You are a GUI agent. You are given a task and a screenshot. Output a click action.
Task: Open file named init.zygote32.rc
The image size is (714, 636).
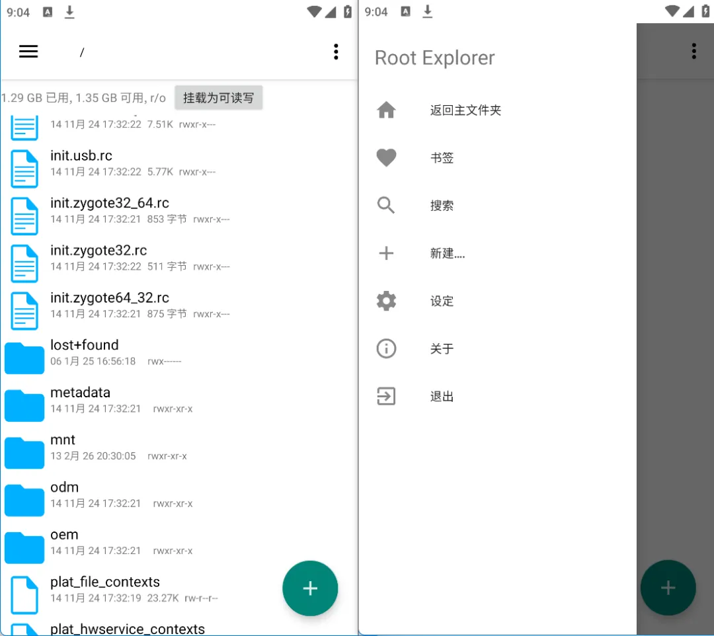pos(99,251)
